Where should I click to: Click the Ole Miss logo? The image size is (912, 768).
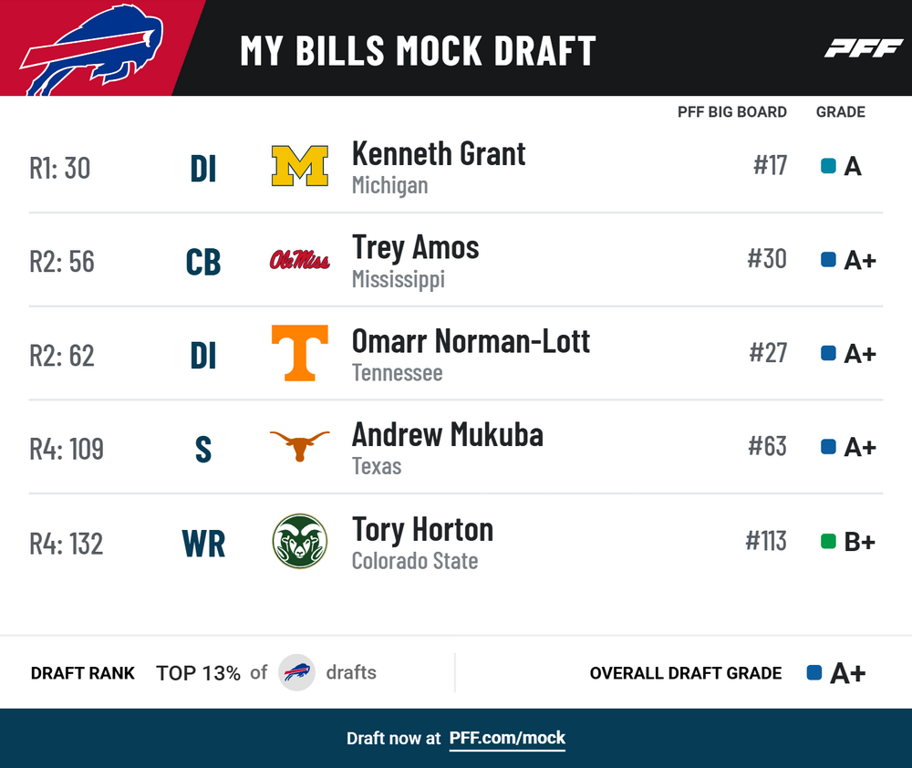[x=299, y=259]
